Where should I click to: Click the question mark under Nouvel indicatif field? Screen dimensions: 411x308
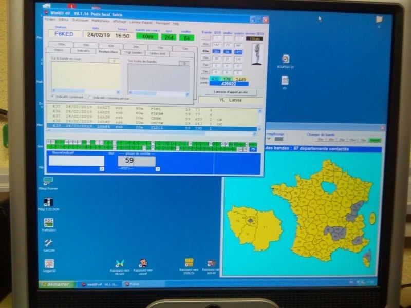point(102,168)
